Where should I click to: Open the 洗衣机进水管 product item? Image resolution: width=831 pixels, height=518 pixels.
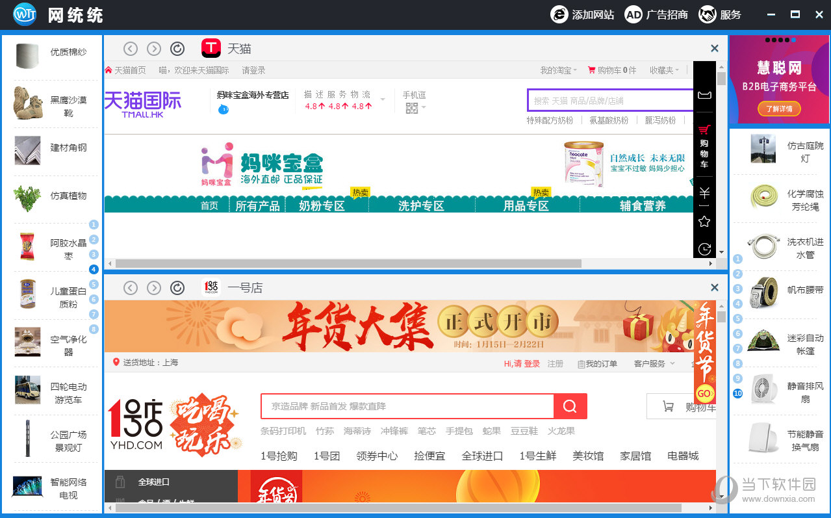[785, 246]
